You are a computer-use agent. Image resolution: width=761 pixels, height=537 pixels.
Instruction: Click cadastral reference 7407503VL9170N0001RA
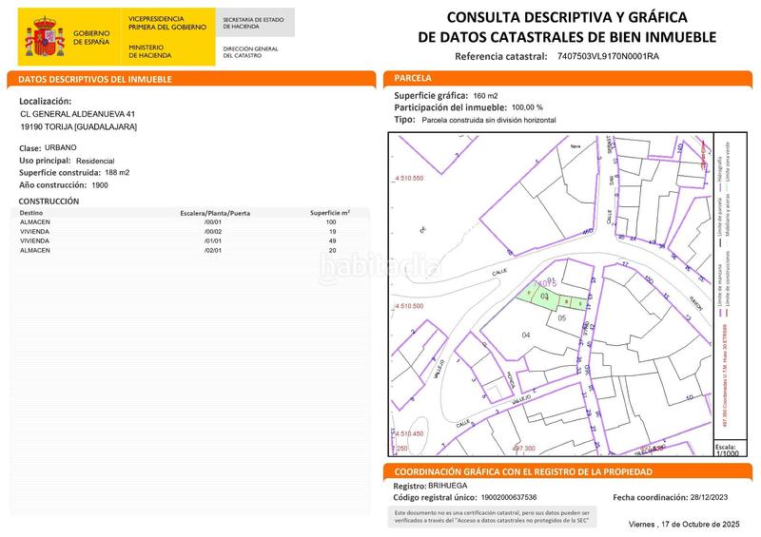point(607,57)
